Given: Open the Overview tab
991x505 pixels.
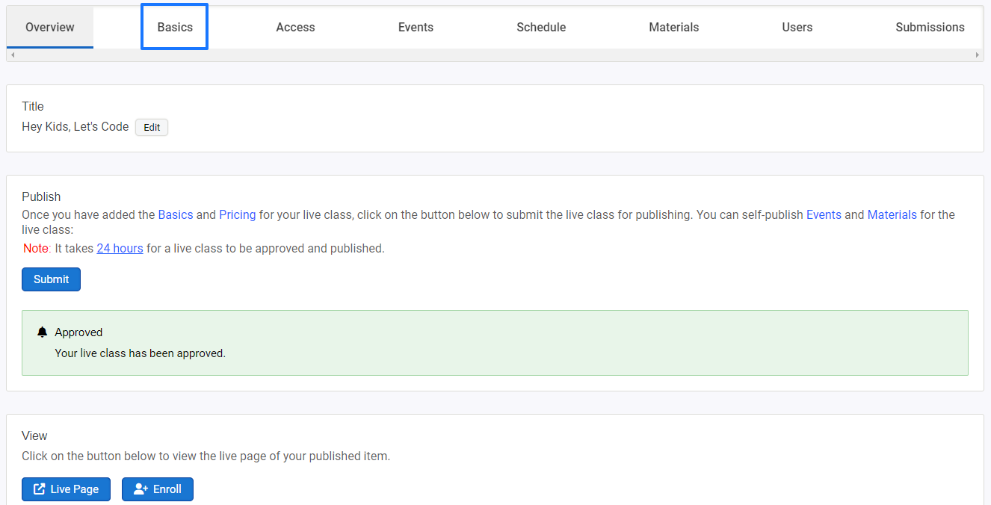Looking at the screenshot, I should [x=50, y=28].
